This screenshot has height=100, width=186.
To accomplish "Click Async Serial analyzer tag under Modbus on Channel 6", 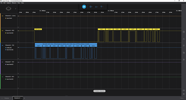I will 9,50.
